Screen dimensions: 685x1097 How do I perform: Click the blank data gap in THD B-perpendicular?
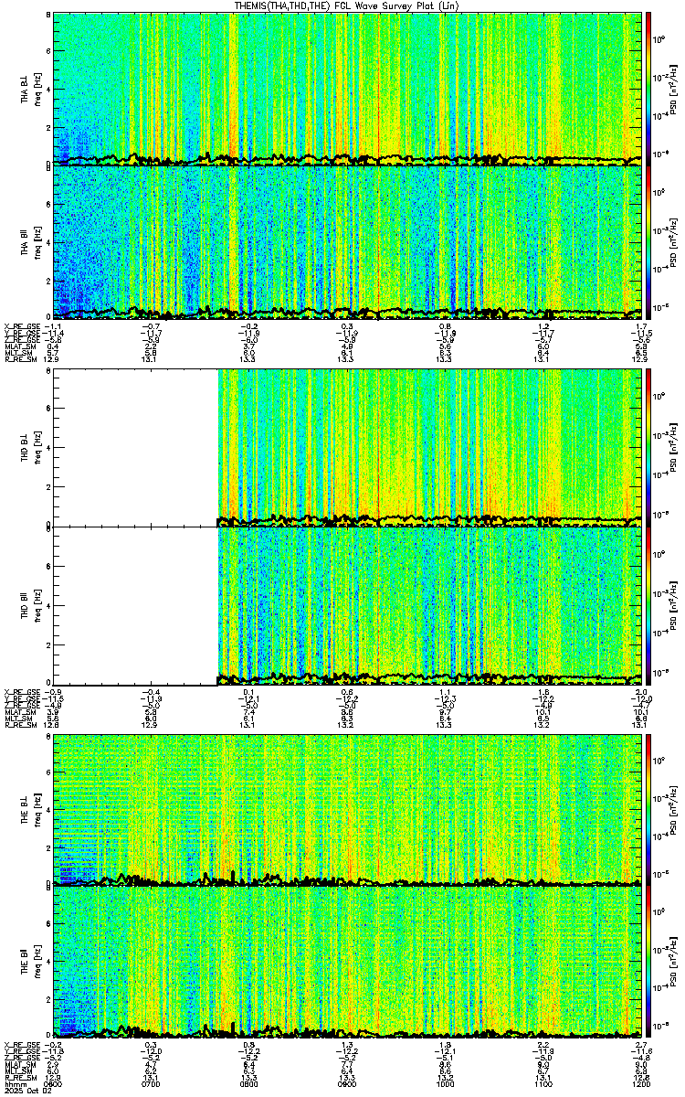click(x=135, y=447)
